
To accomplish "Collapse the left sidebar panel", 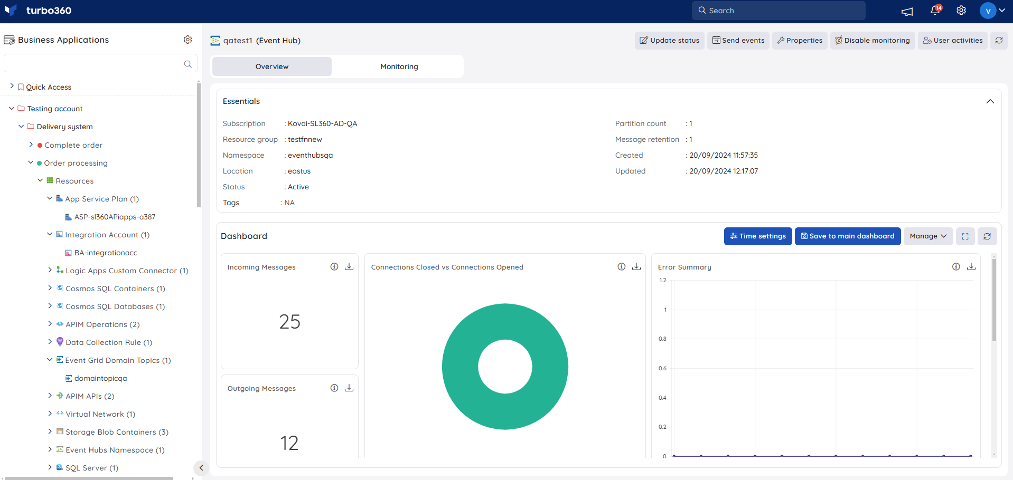I will coord(201,468).
